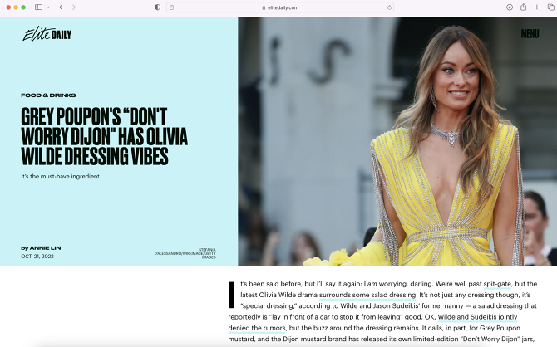This screenshot has width=557, height=347.
Task: Open the spit-gate link
Action: click(497, 284)
